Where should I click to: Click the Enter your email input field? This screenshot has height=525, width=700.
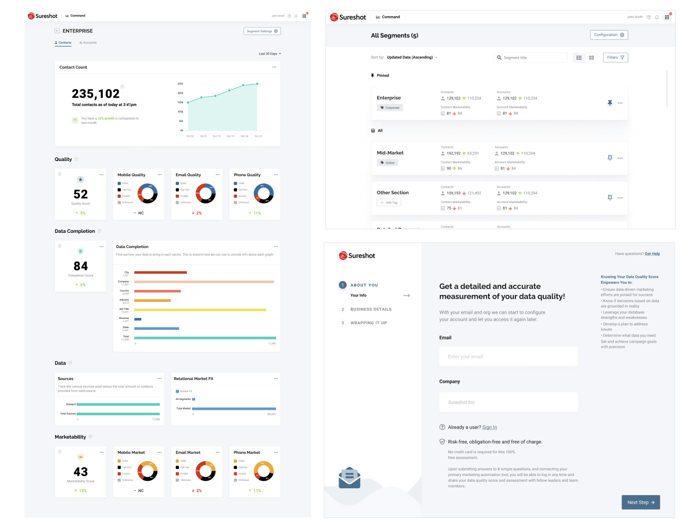click(x=508, y=357)
